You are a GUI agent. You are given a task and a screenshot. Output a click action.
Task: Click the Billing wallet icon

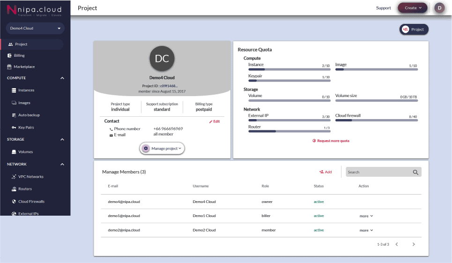(x=9, y=55)
